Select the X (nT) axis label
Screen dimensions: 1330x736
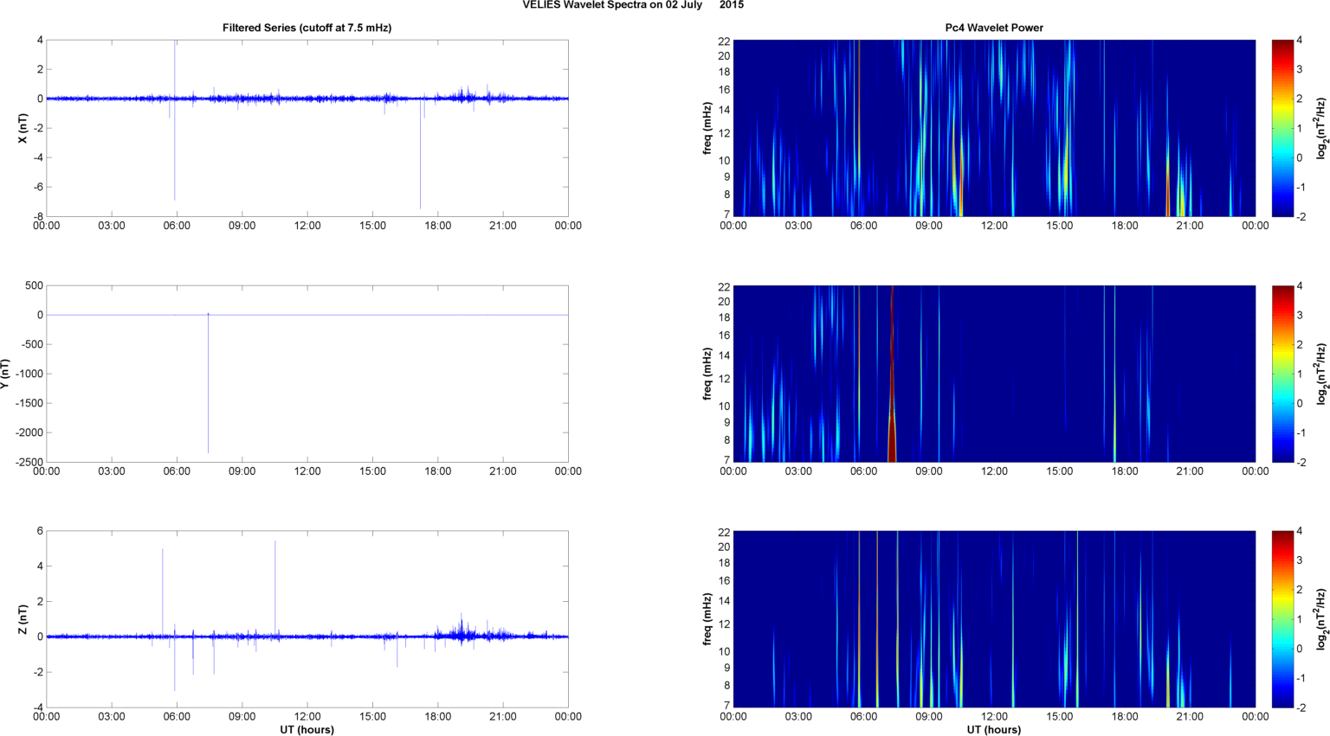23,128
